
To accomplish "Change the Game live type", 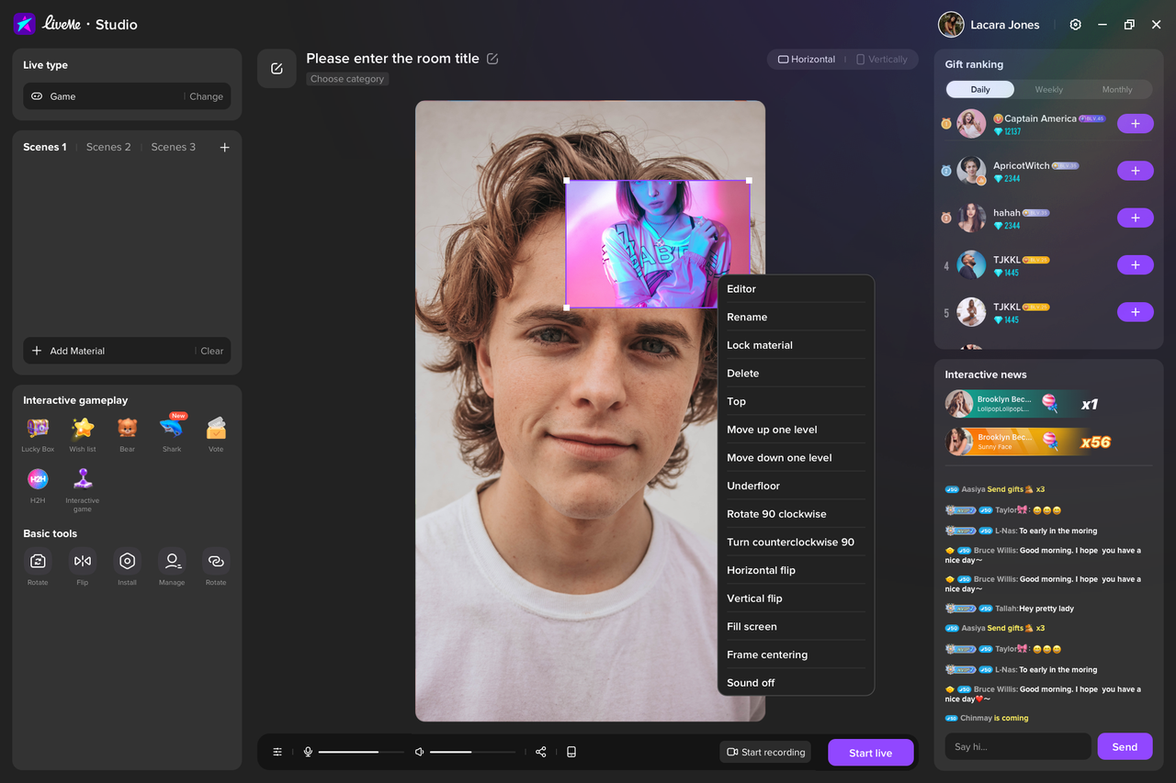I will (206, 96).
